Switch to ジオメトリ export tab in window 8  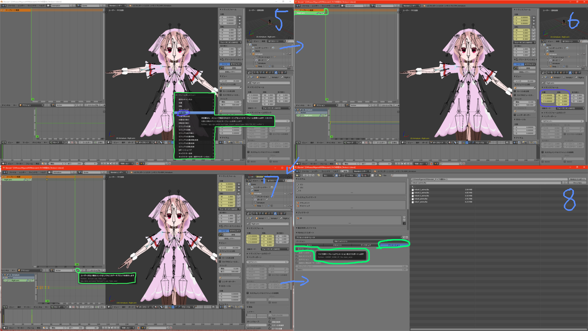pyautogui.click(x=337, y=245)
